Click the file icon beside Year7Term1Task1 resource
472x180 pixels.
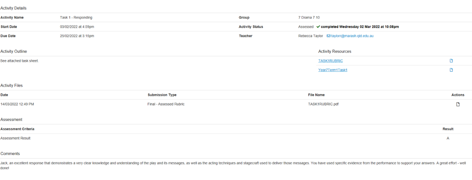pyautogui.click(x=451, y=70)
